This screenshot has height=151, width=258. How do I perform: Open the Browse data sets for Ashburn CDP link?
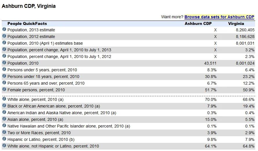pos(219,17)
